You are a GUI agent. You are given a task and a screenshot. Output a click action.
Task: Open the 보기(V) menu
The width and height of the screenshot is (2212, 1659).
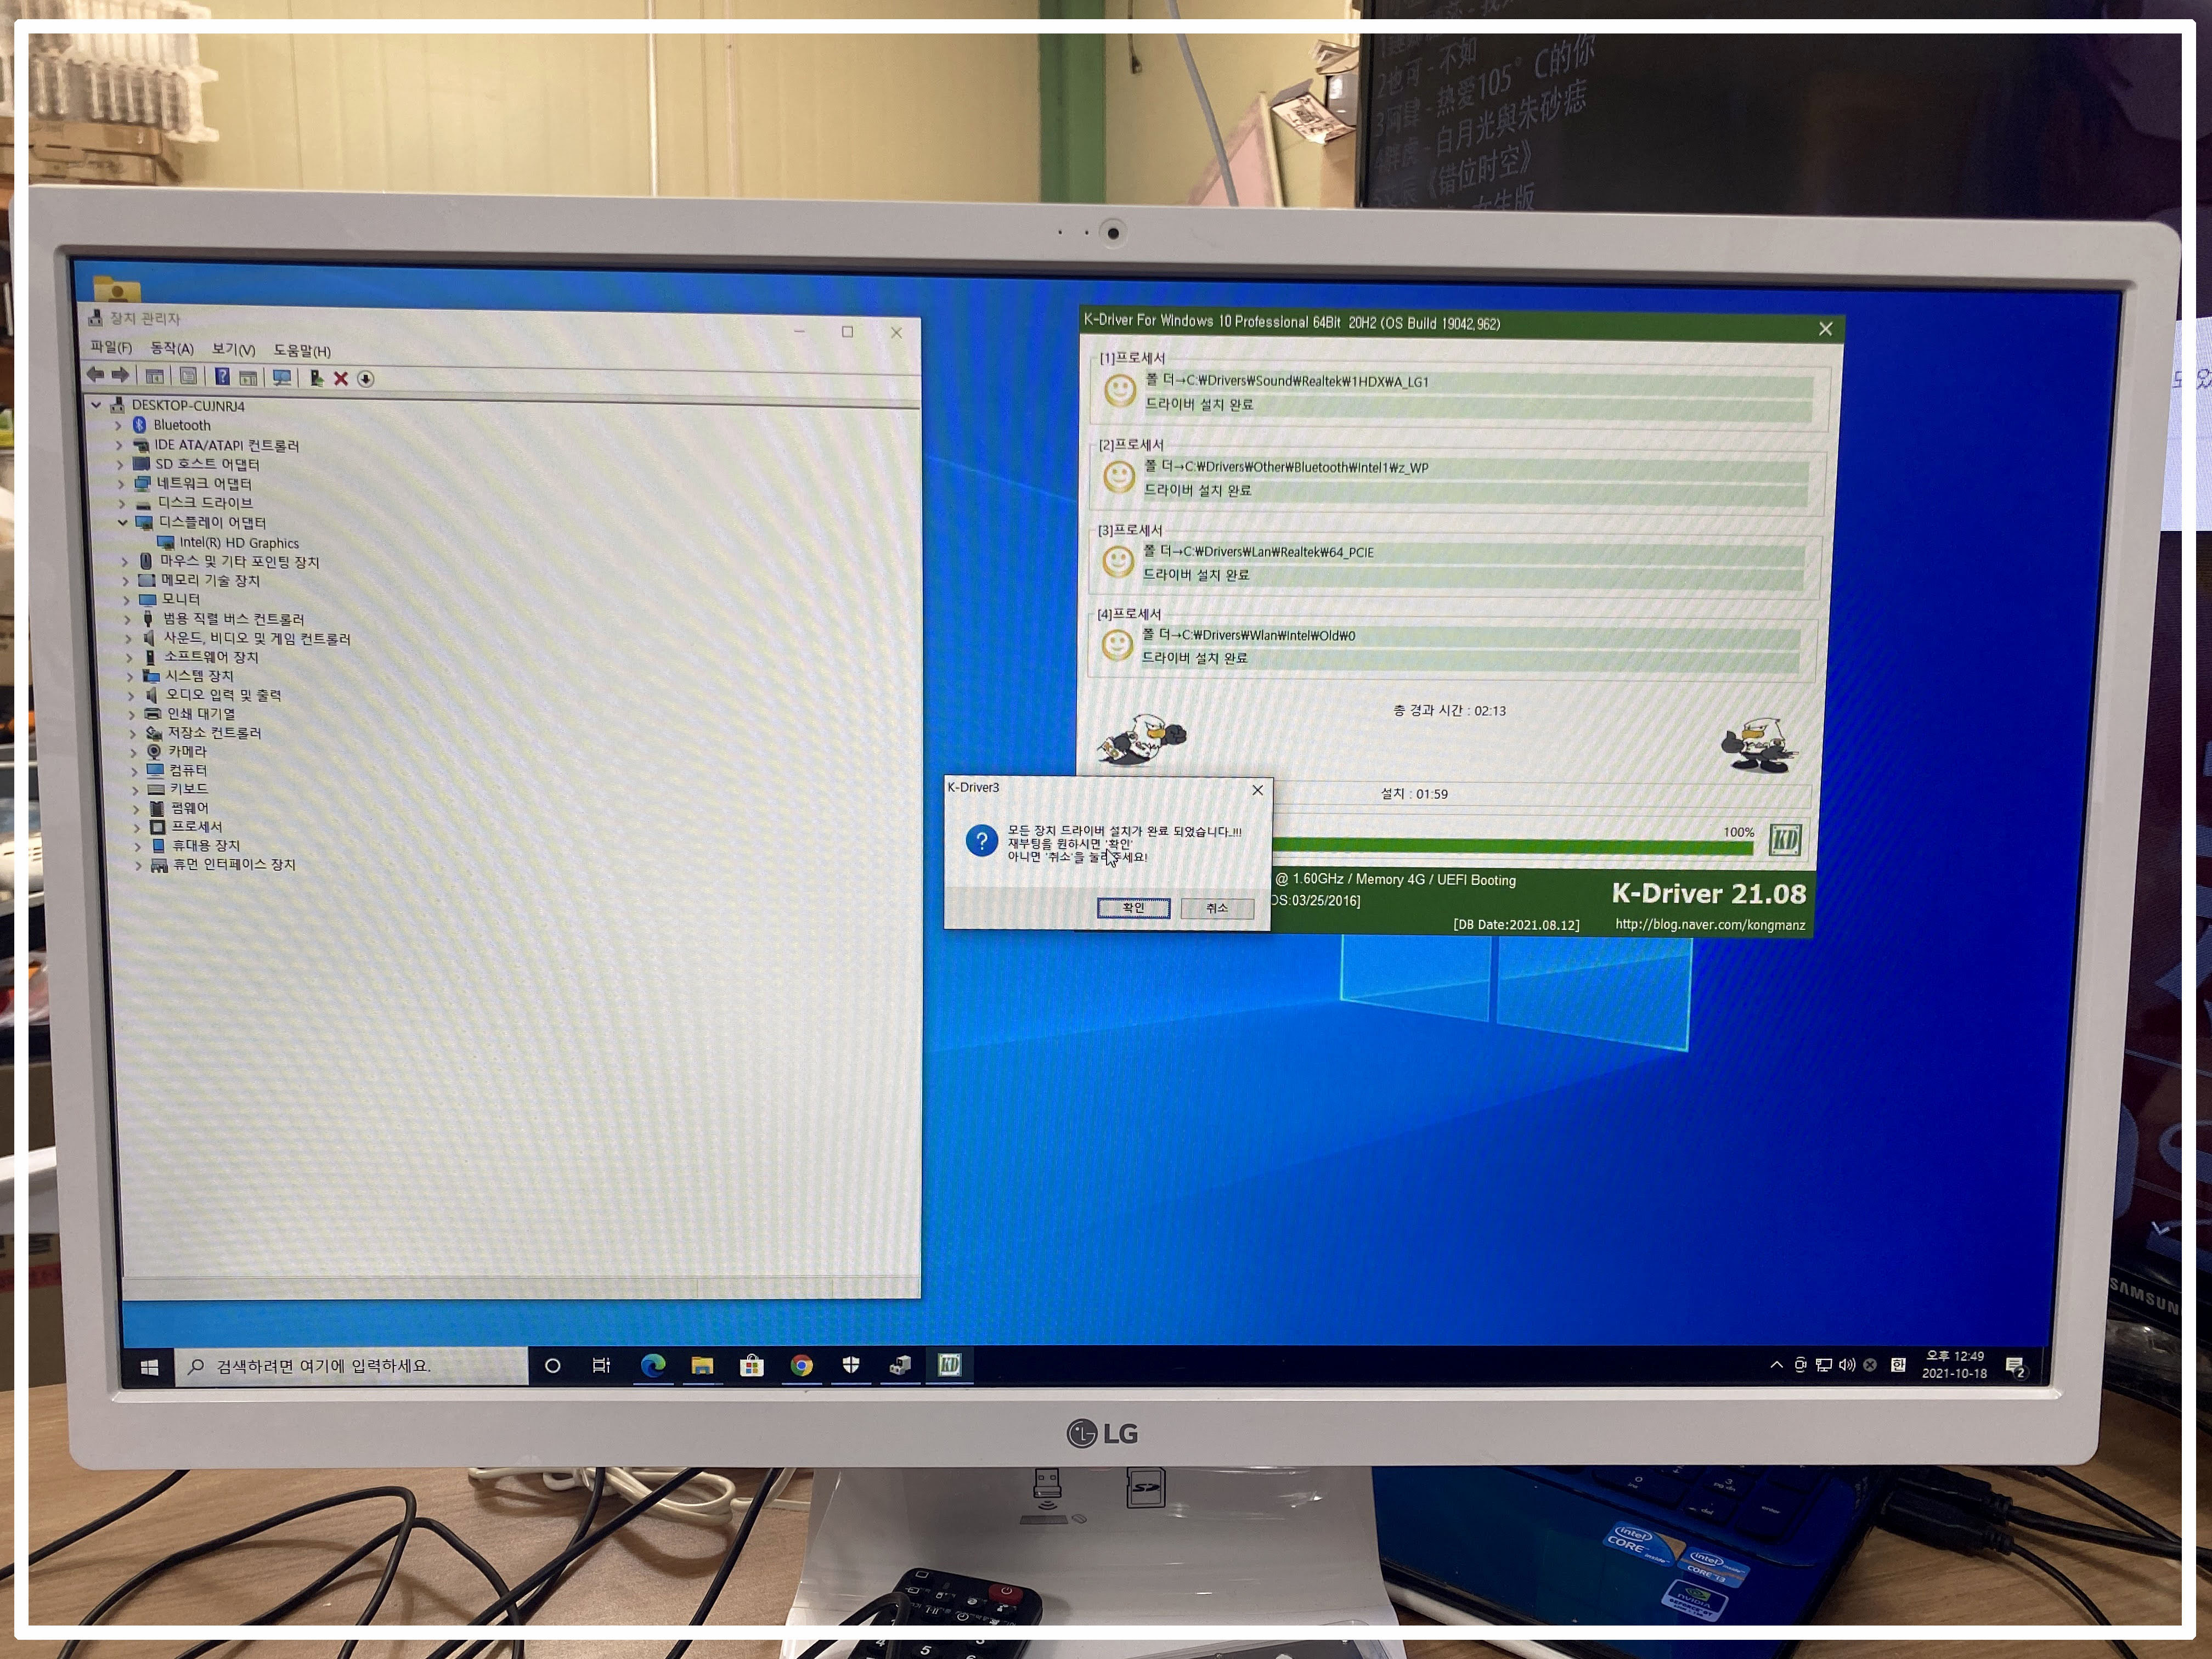233,349
